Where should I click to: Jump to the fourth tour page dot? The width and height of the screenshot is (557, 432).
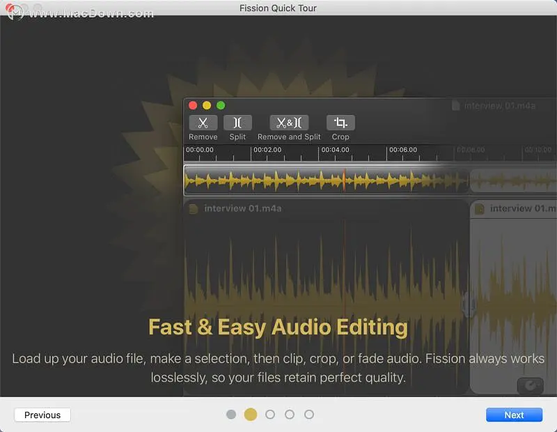point(290,414)
